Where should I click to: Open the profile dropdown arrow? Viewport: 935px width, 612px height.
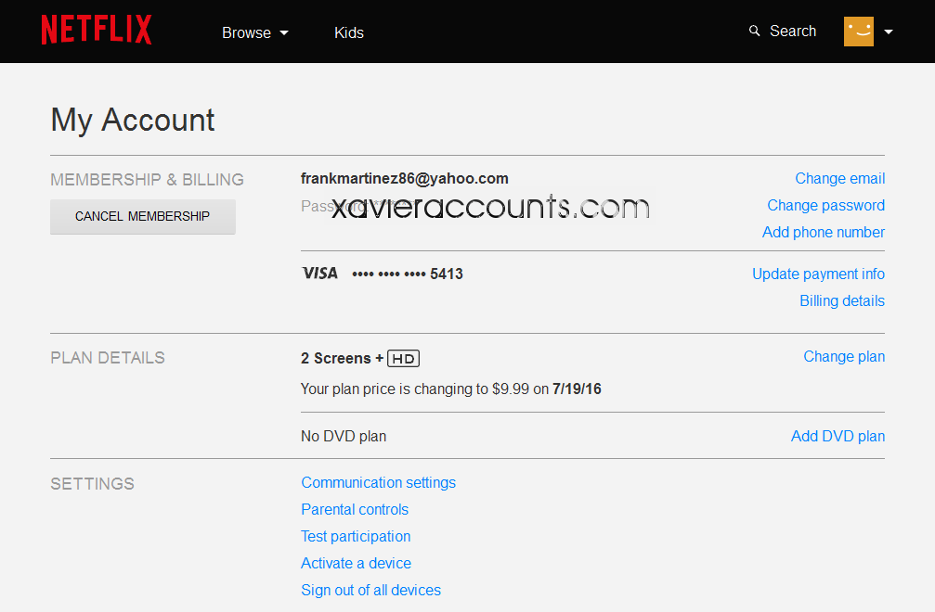pos(889,32)
